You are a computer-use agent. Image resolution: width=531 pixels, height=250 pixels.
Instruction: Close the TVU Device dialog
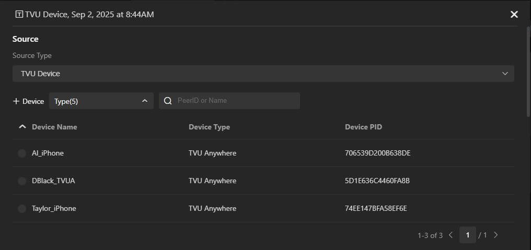click(x=514, y=15)
